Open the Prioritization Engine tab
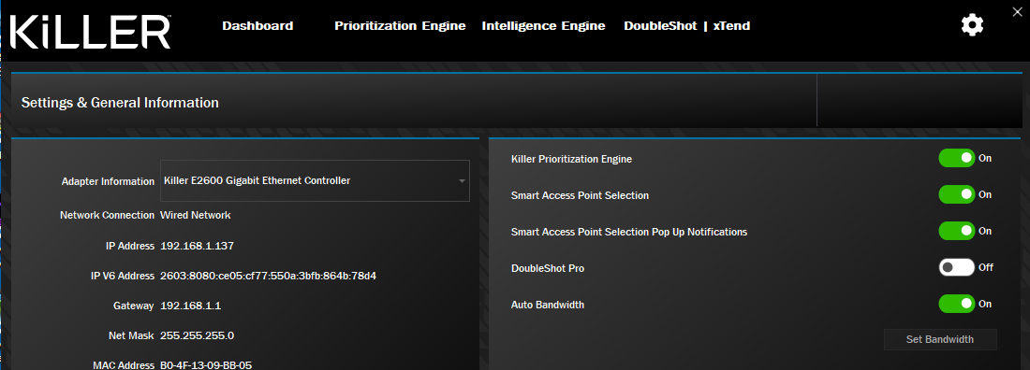Screen dimensions: 1030x370 (x=400, y=26)
